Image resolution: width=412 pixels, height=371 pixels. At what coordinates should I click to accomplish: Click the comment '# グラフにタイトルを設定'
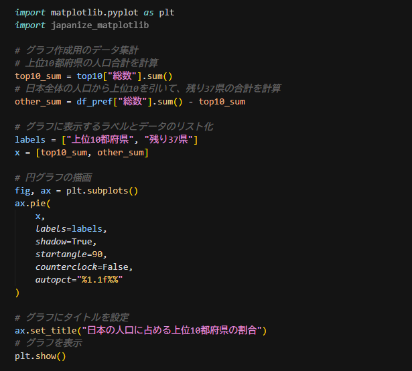[x=72, y=317]
